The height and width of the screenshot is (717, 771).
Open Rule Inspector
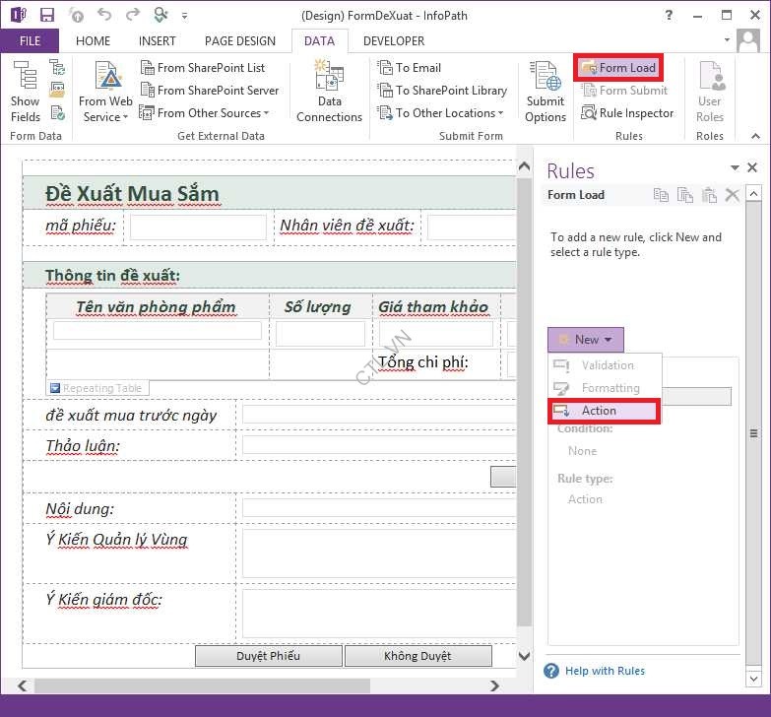(x=627, y=113)
